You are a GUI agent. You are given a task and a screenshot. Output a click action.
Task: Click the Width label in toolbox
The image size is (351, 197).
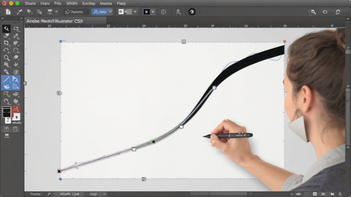tap(16, 123)
